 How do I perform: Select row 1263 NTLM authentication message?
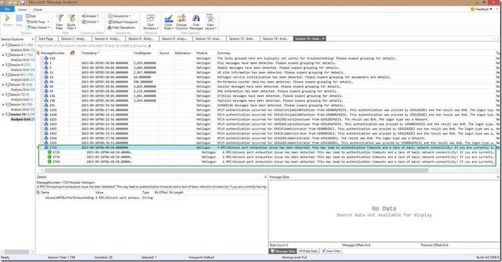coord(266,124)
